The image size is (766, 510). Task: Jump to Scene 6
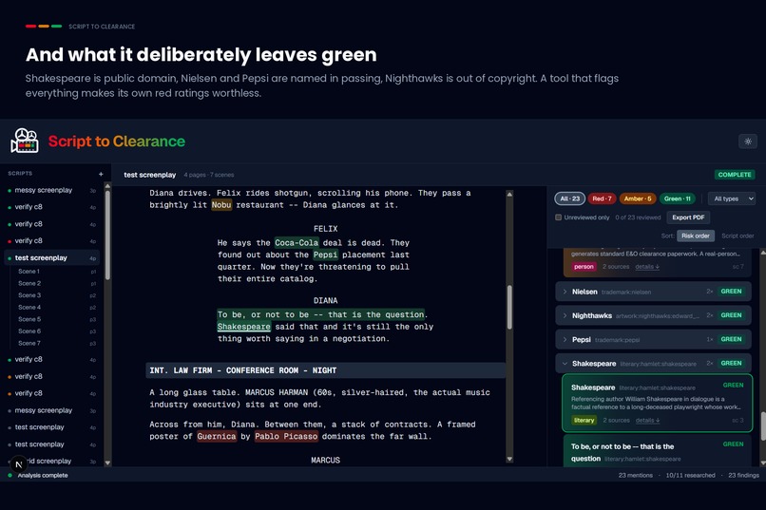[29, 331]
